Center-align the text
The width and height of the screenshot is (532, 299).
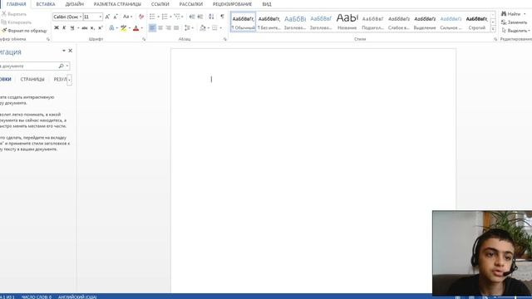pos(160,27)
